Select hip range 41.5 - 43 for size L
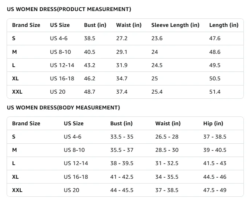The height and width of the screenshot is (206, 249). [215, 163]
